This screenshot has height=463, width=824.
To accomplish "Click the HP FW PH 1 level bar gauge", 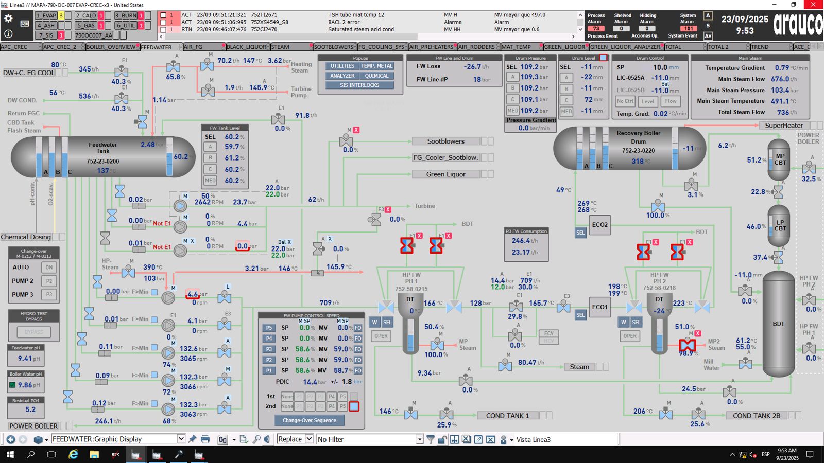I will (x=410, y=335).
